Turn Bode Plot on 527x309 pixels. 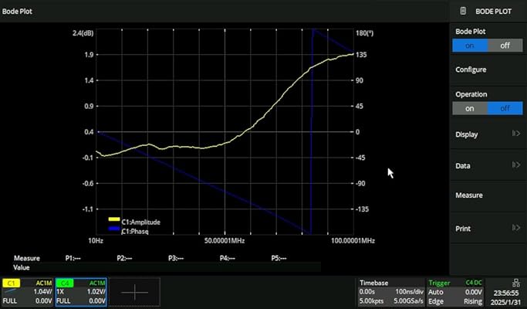470,45
